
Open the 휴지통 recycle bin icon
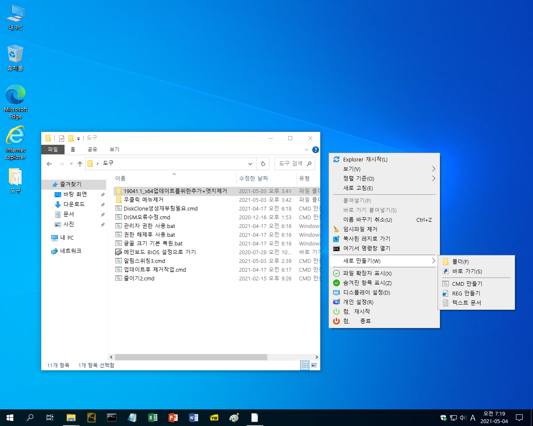coord(15,58)
